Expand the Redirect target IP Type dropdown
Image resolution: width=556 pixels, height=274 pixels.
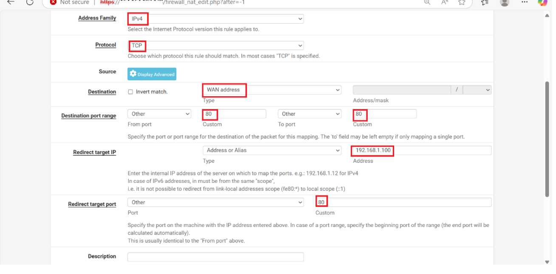[272, 150]
